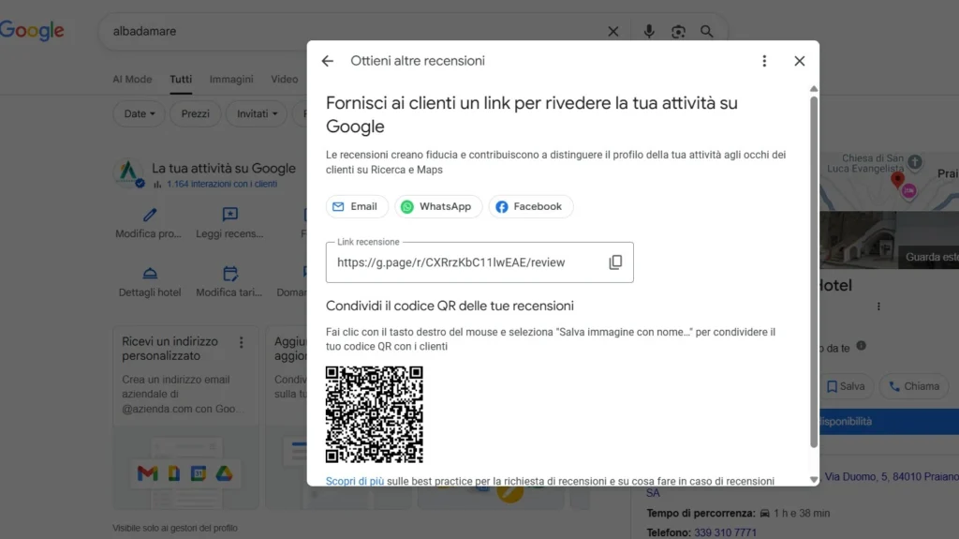959x539 pixels.
Task: Open the three-dot menu beside the hotel panel
Action: (x=878, y=307)
